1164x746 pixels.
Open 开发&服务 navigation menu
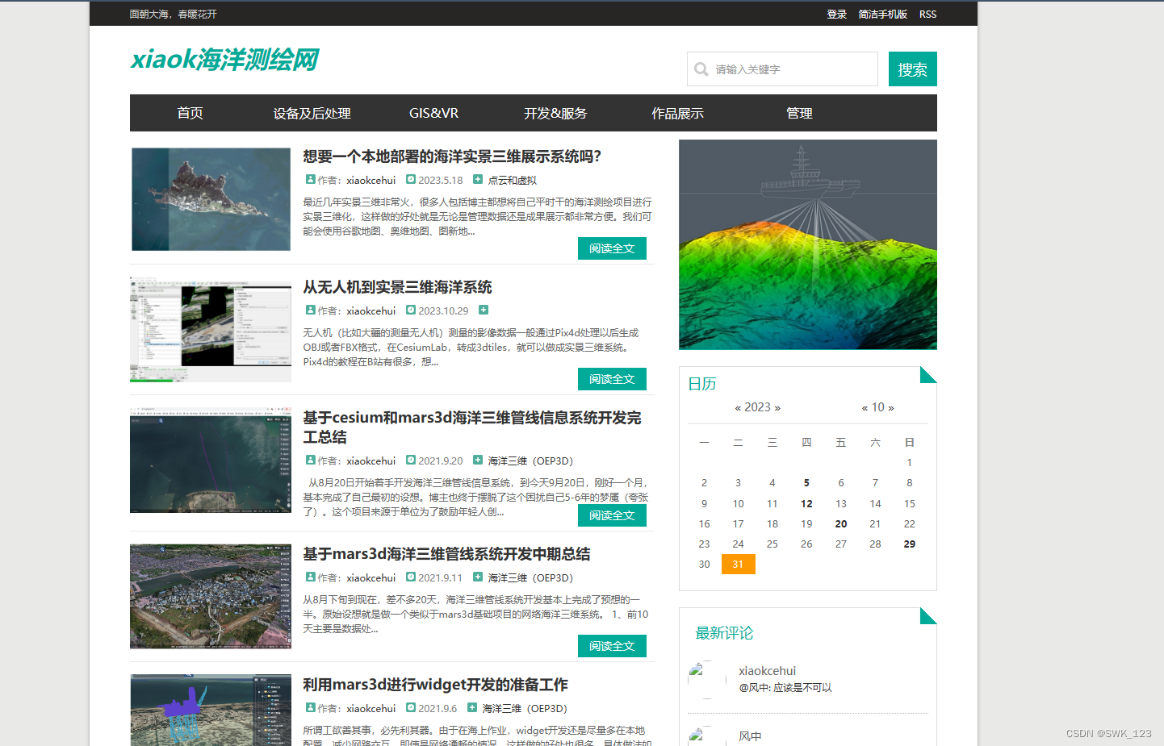(x=555, y=114)
